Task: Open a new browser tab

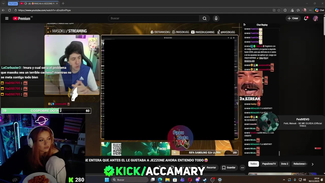Action: pos(63,4)
